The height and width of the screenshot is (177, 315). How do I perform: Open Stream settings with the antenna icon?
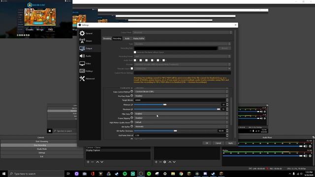(82, 41)
